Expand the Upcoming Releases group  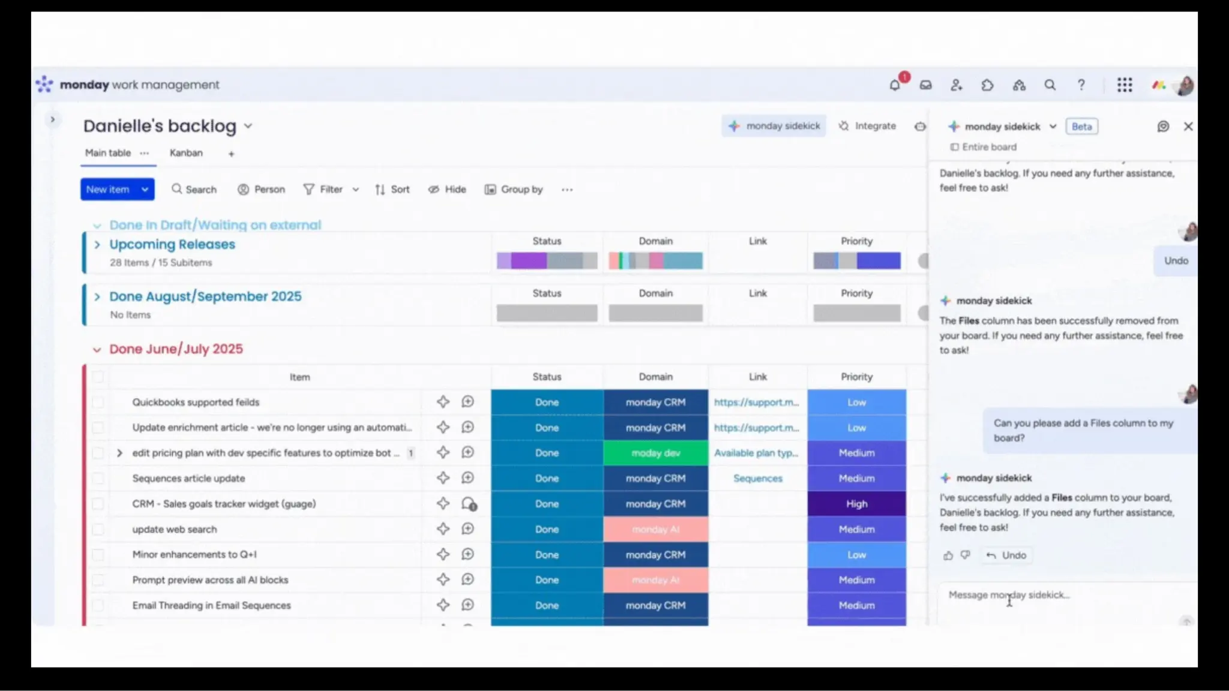[x=97, y=245]
